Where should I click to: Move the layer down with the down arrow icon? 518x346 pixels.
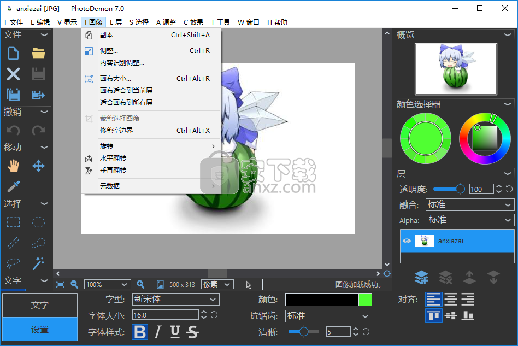(493, 278)
